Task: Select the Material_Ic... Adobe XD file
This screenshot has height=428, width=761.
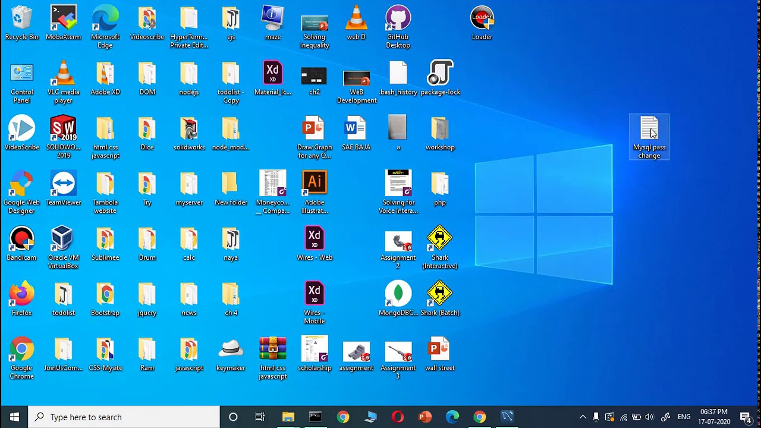Action: pos(273,78)
